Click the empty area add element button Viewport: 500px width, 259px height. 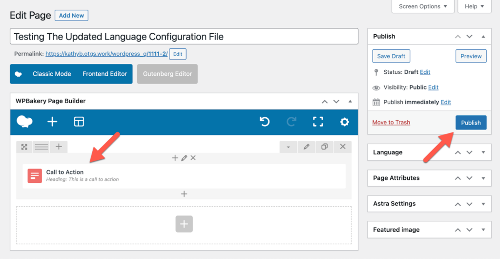184,224
